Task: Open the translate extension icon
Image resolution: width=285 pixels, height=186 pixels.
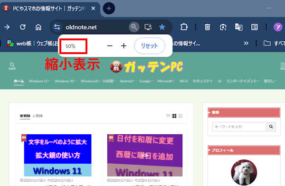Action: point(238,27)
